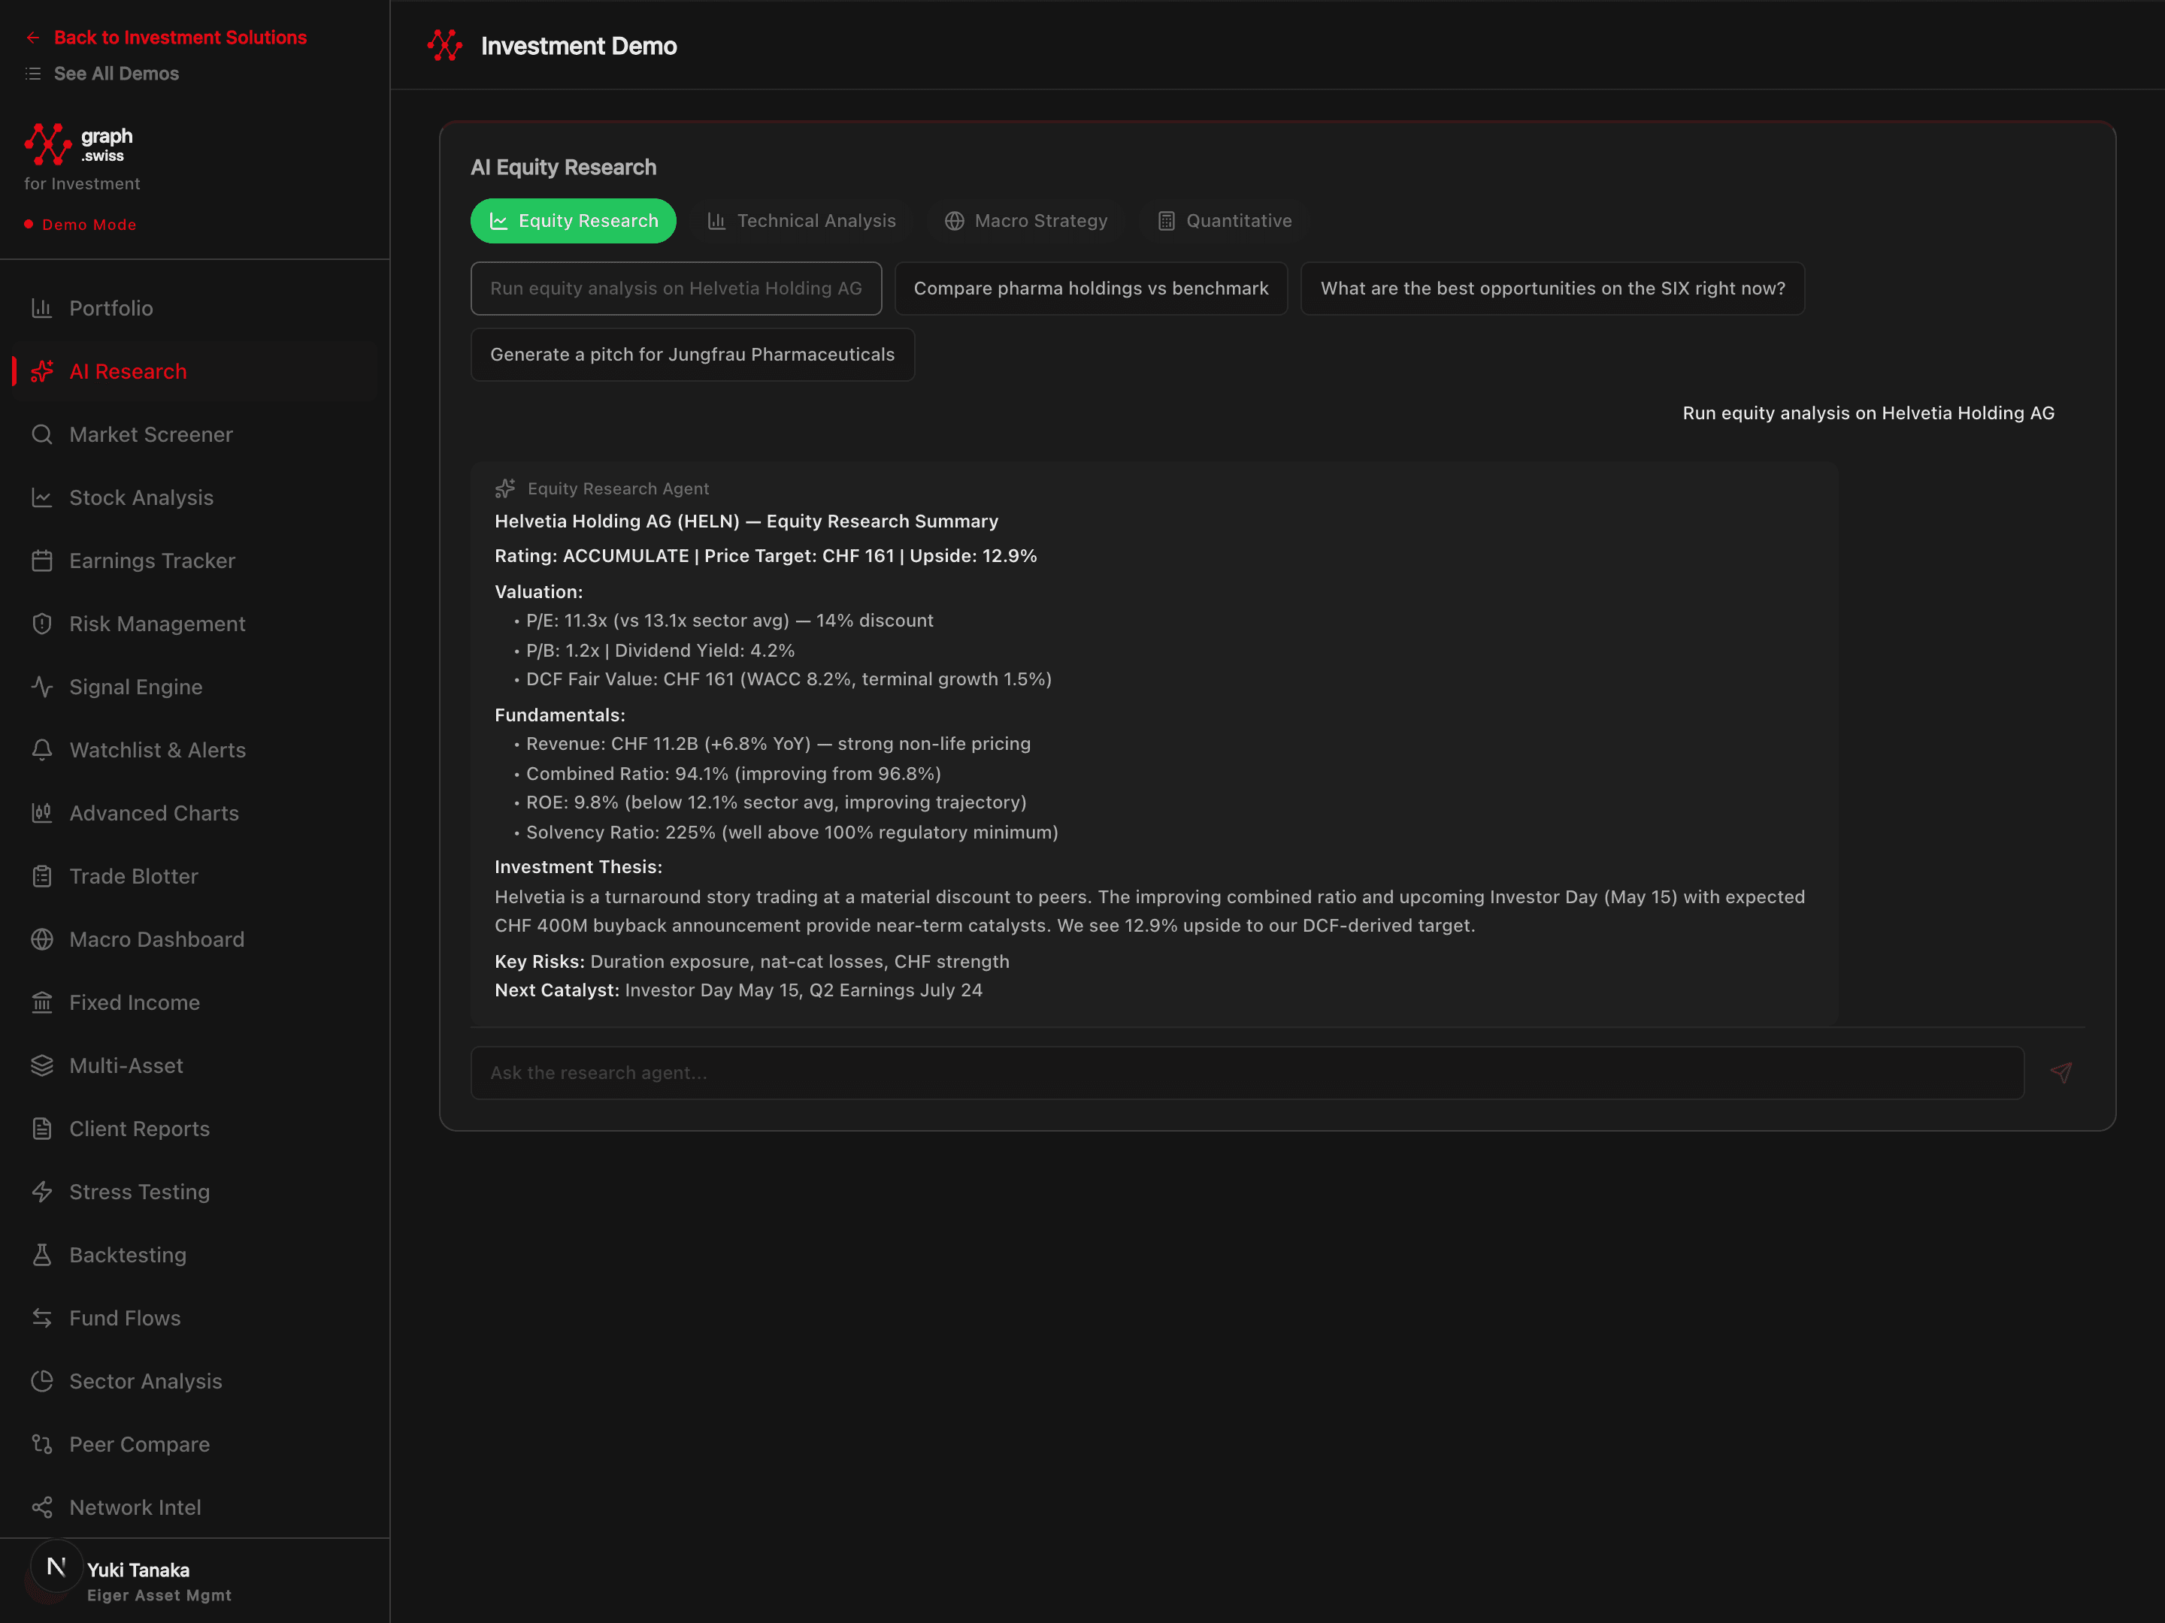Click the Sector Analysis pie chart icon
The height and width of the screenshot is (1623, 2165).
coord(41,1381)
